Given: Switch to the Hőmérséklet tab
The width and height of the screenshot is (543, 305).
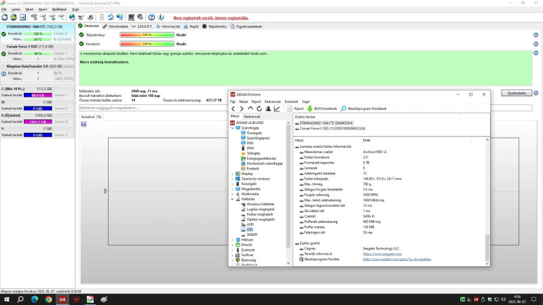Looking at the screenshot, I should pyautogui.click(x=115, y=26).
